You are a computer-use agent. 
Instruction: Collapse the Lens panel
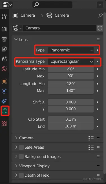tap(16, 40)
